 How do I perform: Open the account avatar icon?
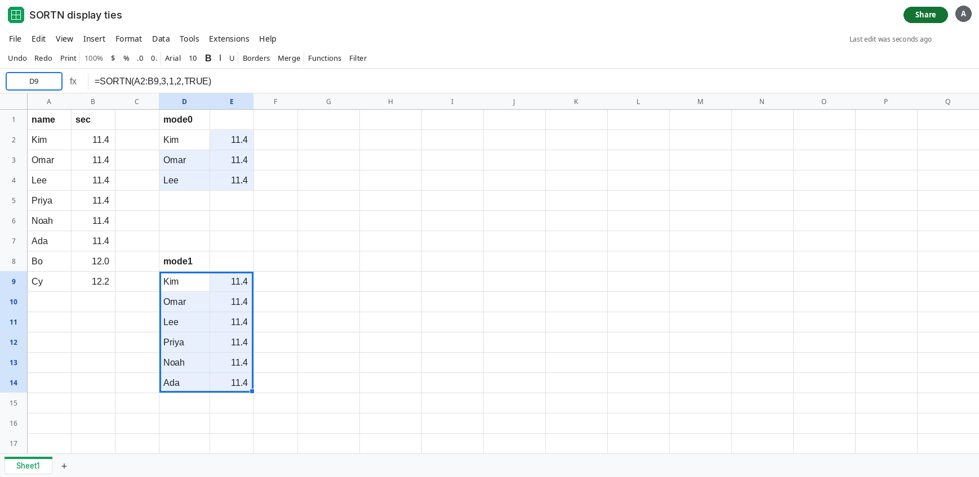point(963,14)
